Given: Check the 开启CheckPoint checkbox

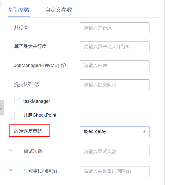Looking at the screenshot, I should pyautogui.click(x=17, y=115).
